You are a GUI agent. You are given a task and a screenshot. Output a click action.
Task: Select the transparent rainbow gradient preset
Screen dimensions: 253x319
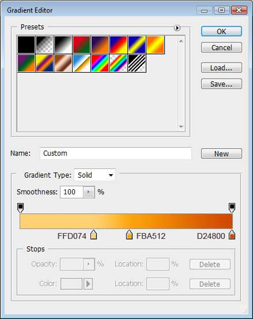[x=118, y=63]
